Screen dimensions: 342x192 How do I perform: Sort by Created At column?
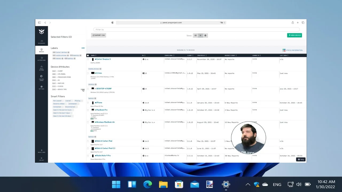(202, 55)
